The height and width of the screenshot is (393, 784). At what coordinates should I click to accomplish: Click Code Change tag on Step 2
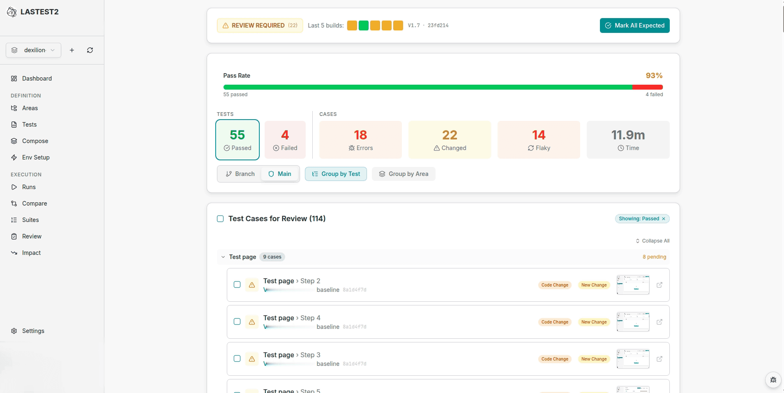555,285
